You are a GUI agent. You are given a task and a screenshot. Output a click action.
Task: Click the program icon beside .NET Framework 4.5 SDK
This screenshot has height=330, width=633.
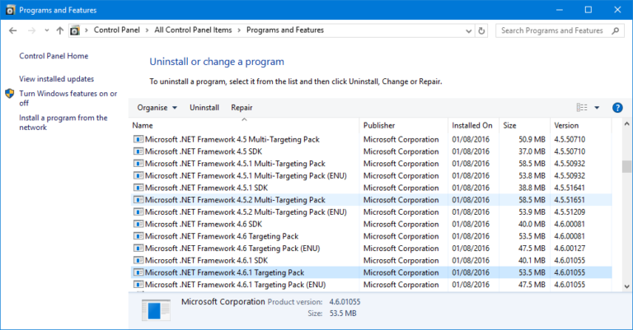[x=138, y=151]
